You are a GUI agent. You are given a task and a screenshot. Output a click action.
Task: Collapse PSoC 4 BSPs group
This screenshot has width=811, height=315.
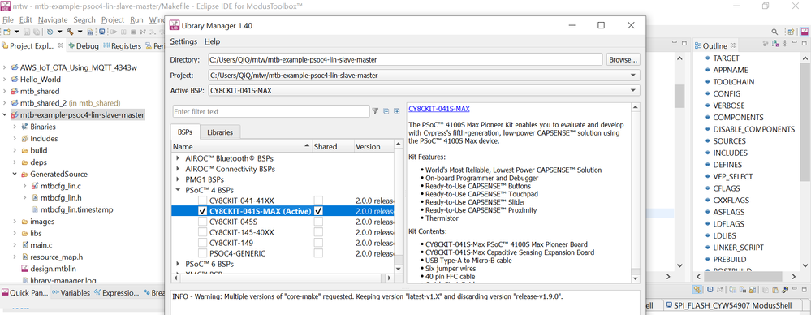point(179,190)
